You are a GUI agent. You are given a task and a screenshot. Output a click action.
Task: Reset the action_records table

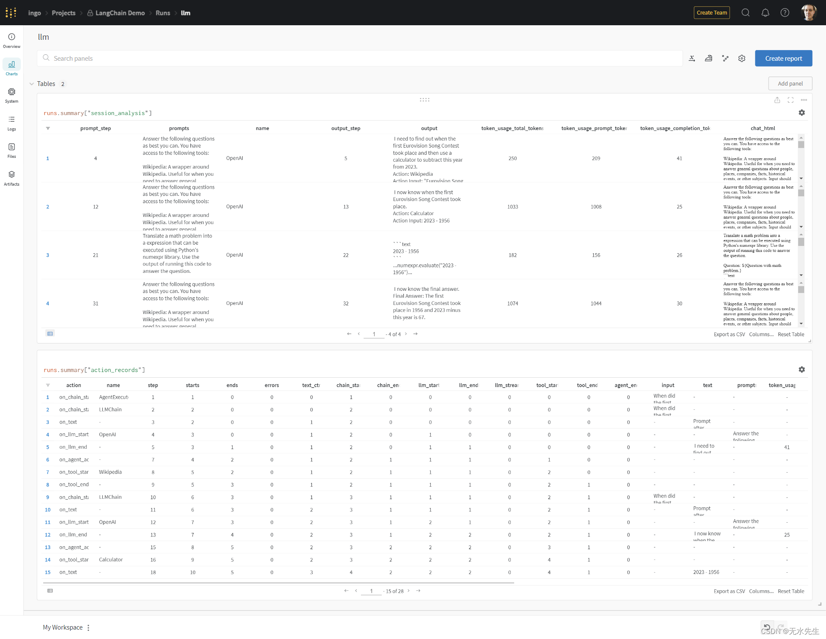[791, 591]
